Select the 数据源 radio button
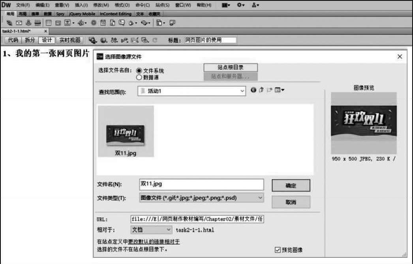This screenshot has width=413, height=264. [x=139, y=77]
